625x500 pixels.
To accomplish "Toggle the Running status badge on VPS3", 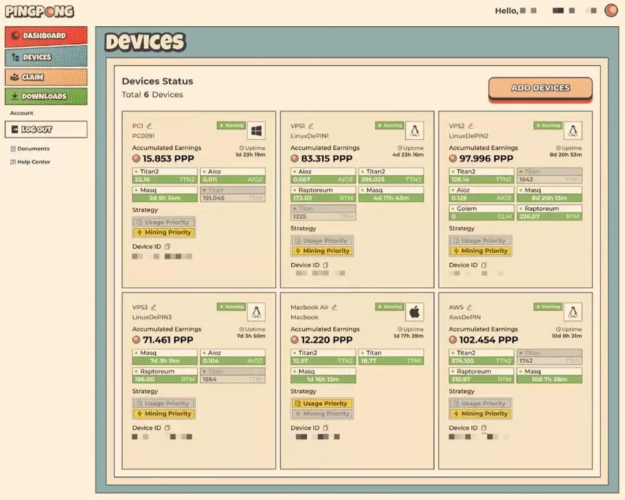I will point(231,307).
